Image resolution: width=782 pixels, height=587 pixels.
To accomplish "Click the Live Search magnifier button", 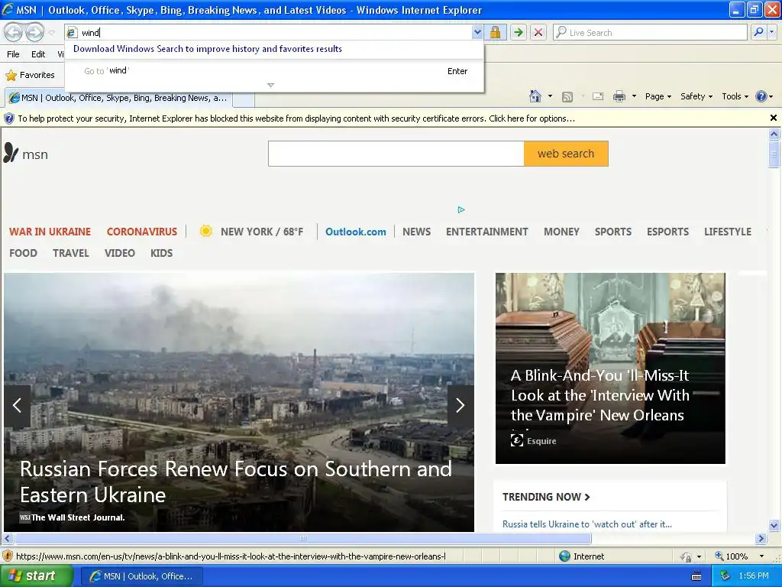I will [x=758, y=32].
